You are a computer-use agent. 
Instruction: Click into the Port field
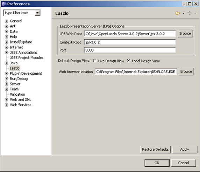(x=130, y=50)
